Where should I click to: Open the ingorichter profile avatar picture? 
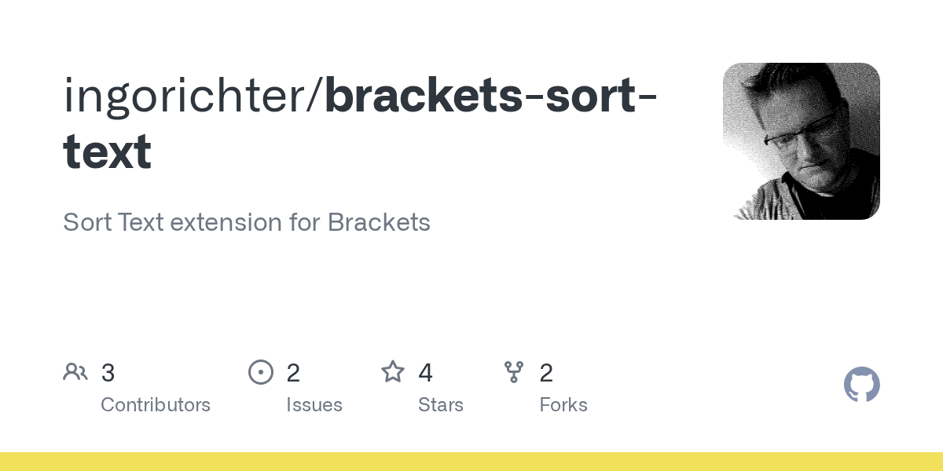(801, 141)
